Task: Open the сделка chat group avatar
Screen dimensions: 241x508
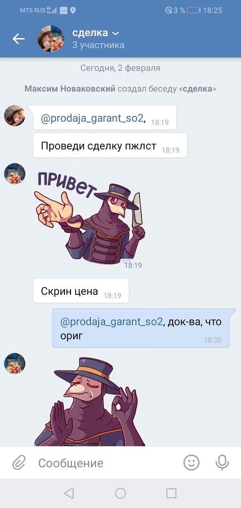Action: point(50,39)
